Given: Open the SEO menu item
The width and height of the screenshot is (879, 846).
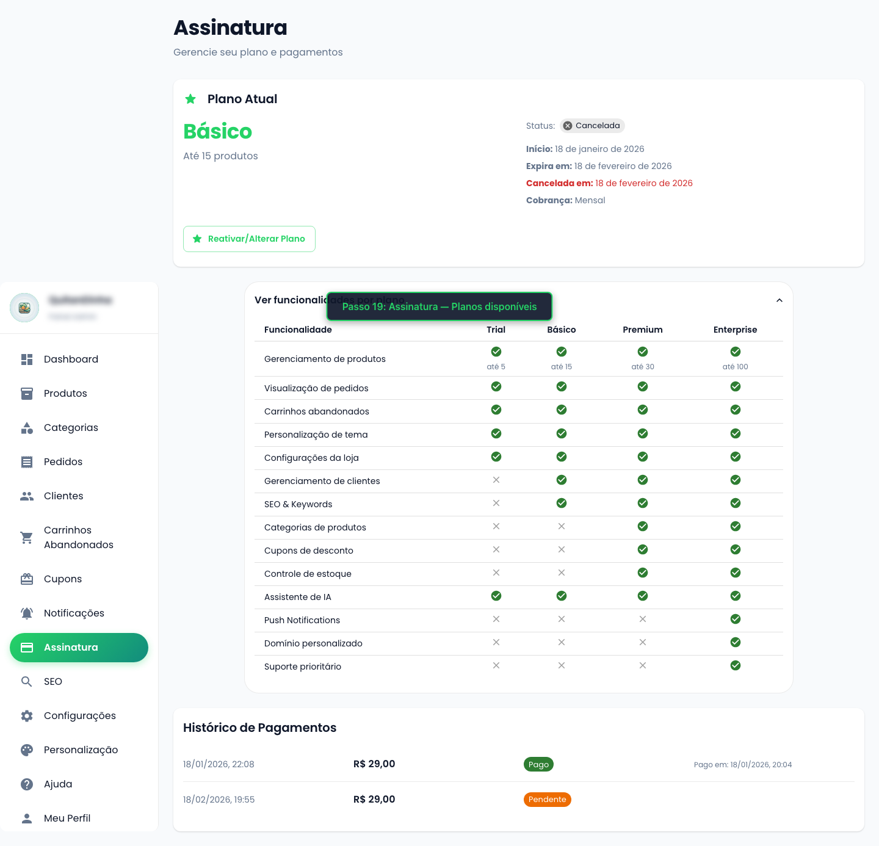Looking at the screenshot, I should tap(53, 682).
